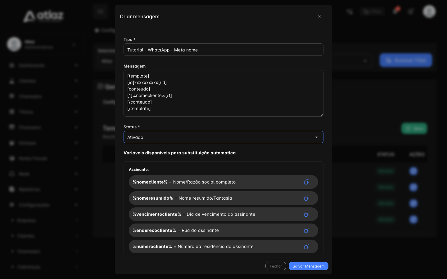This screenshot has width=447, height=279.
Task: Click the "Rua do assinante" description
Action: click(x=200, y=230)
